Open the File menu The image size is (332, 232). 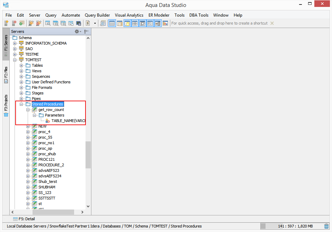click(x=9, y=15)
